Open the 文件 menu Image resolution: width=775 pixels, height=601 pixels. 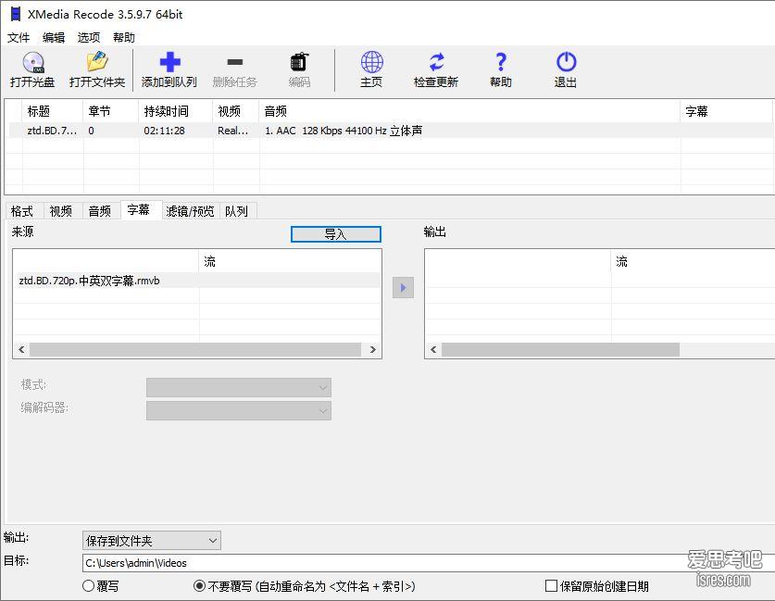pos(19,38)
